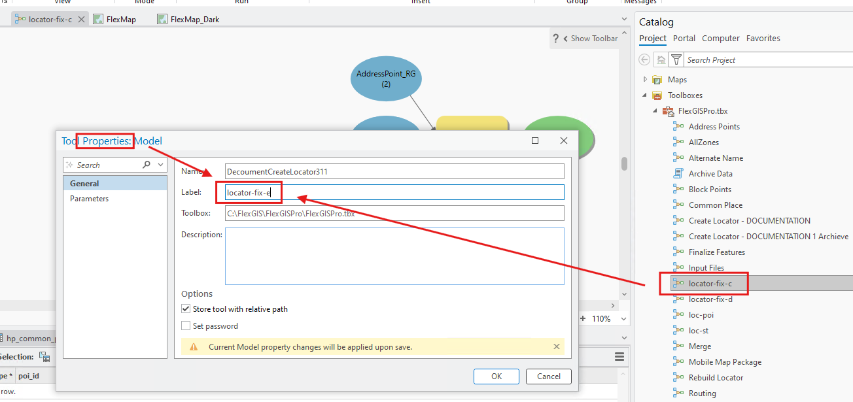This screenshot has width=853, height=402.
Task: Click the Cancel button
Action: point(549,376)
